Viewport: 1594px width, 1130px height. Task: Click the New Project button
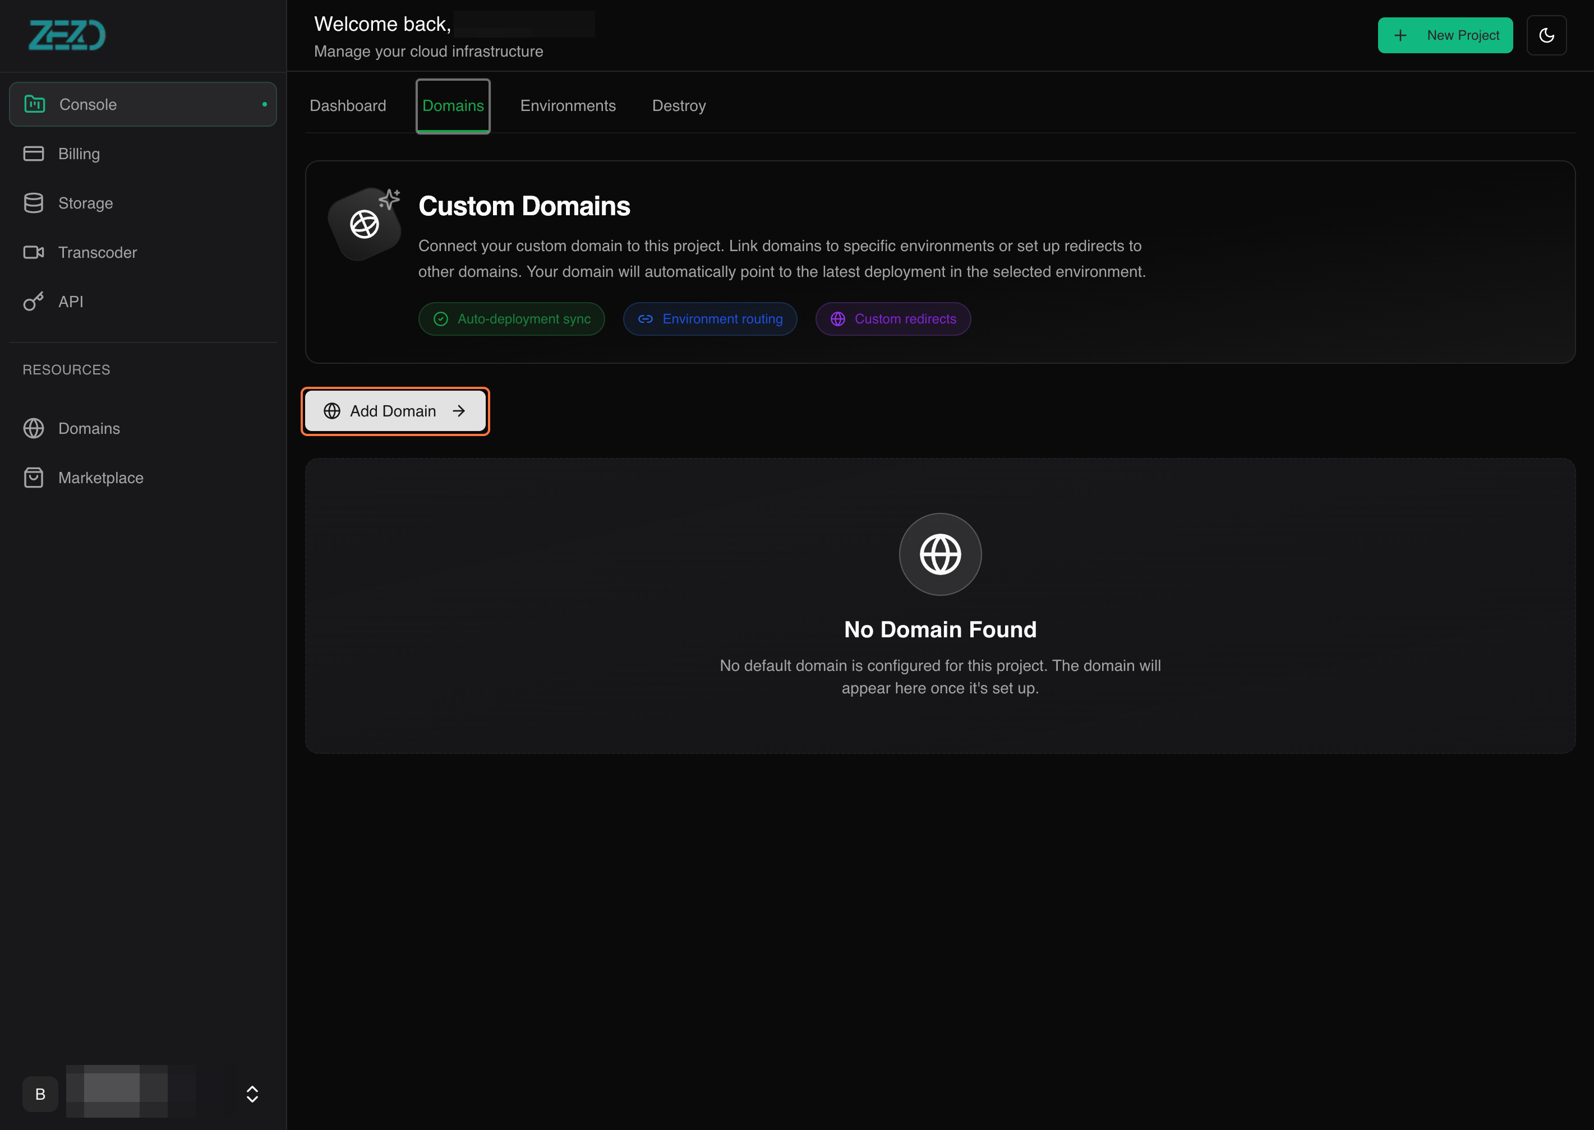pyautogui.click(x=1445, y=35)
